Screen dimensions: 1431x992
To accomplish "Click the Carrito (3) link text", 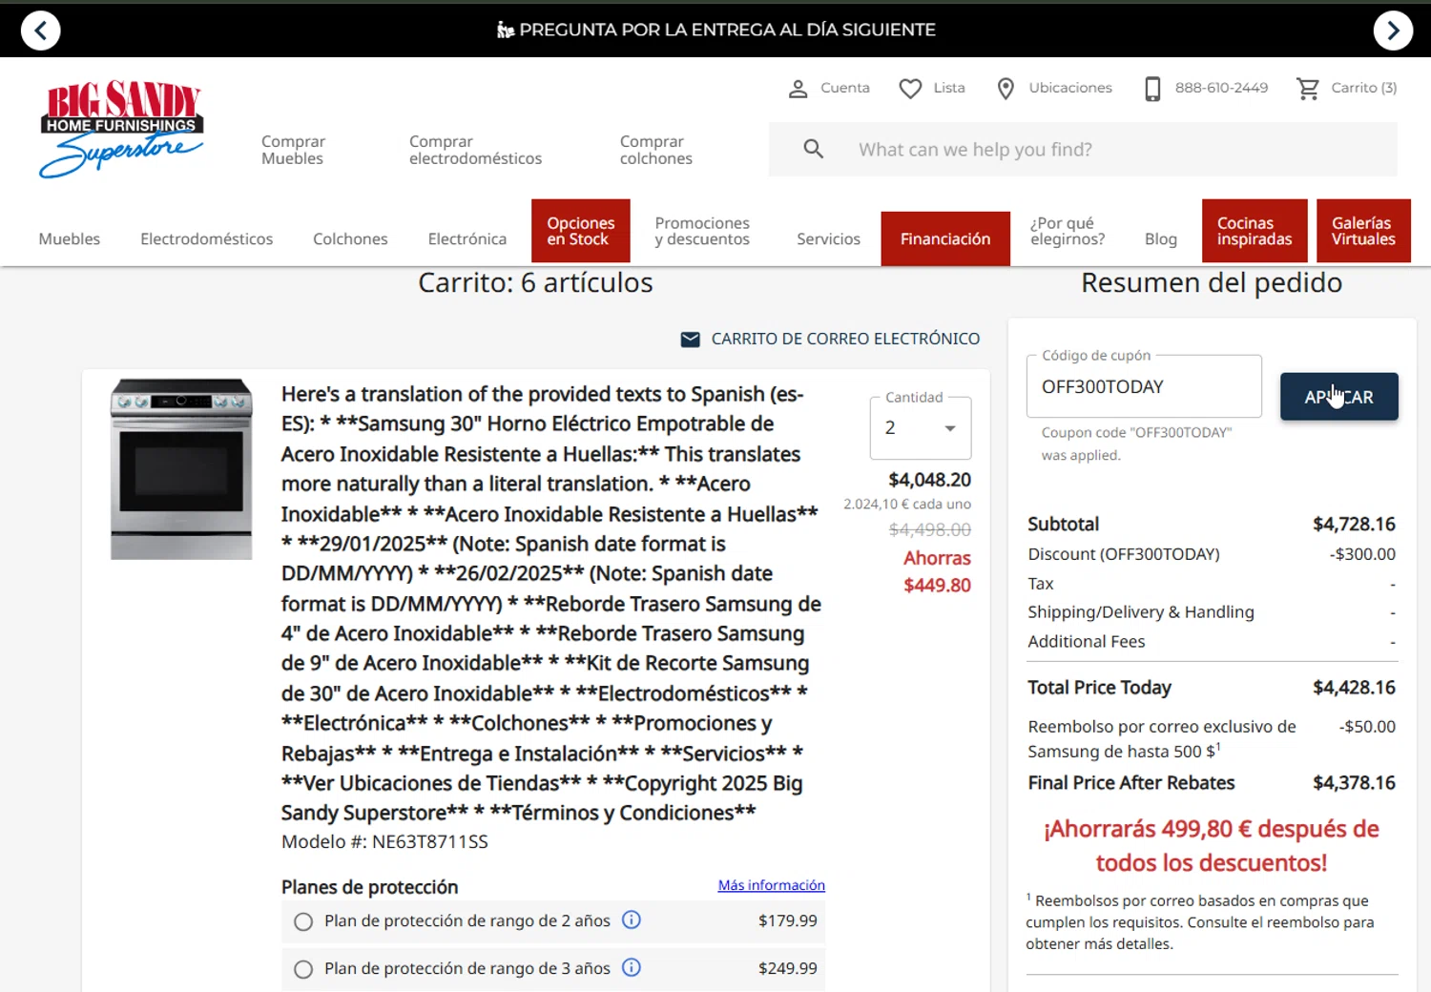I will coord(1364,88).
